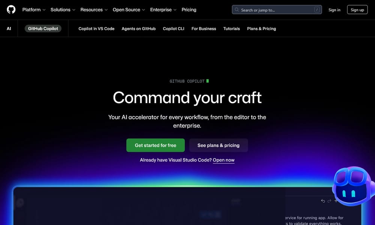Expand the Resources menu

coord(94,10)
